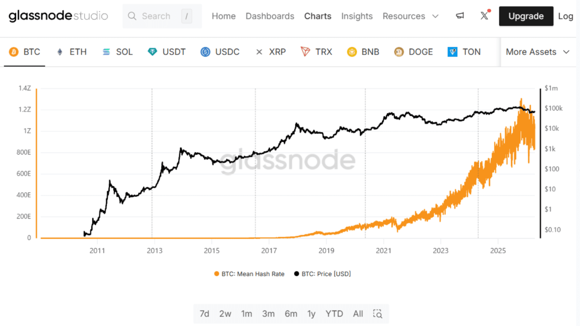The image size is (580, 326).
Task: Navigate to the Insights section
Action: [x=357, y=16]
